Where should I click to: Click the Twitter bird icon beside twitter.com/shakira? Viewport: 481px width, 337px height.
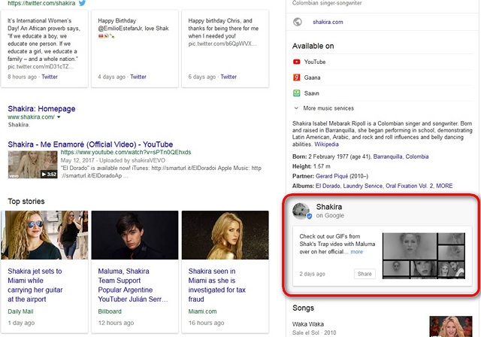click(x=82, y=3)
